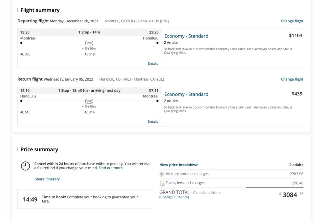Select the YVR stop badge on departing flight
The image size is (323, 222).
click(x=89, y=43)
